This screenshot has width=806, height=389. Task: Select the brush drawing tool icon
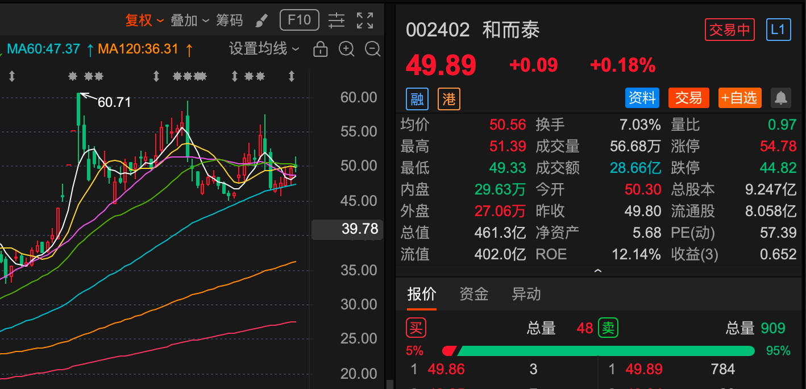[261, 20]
